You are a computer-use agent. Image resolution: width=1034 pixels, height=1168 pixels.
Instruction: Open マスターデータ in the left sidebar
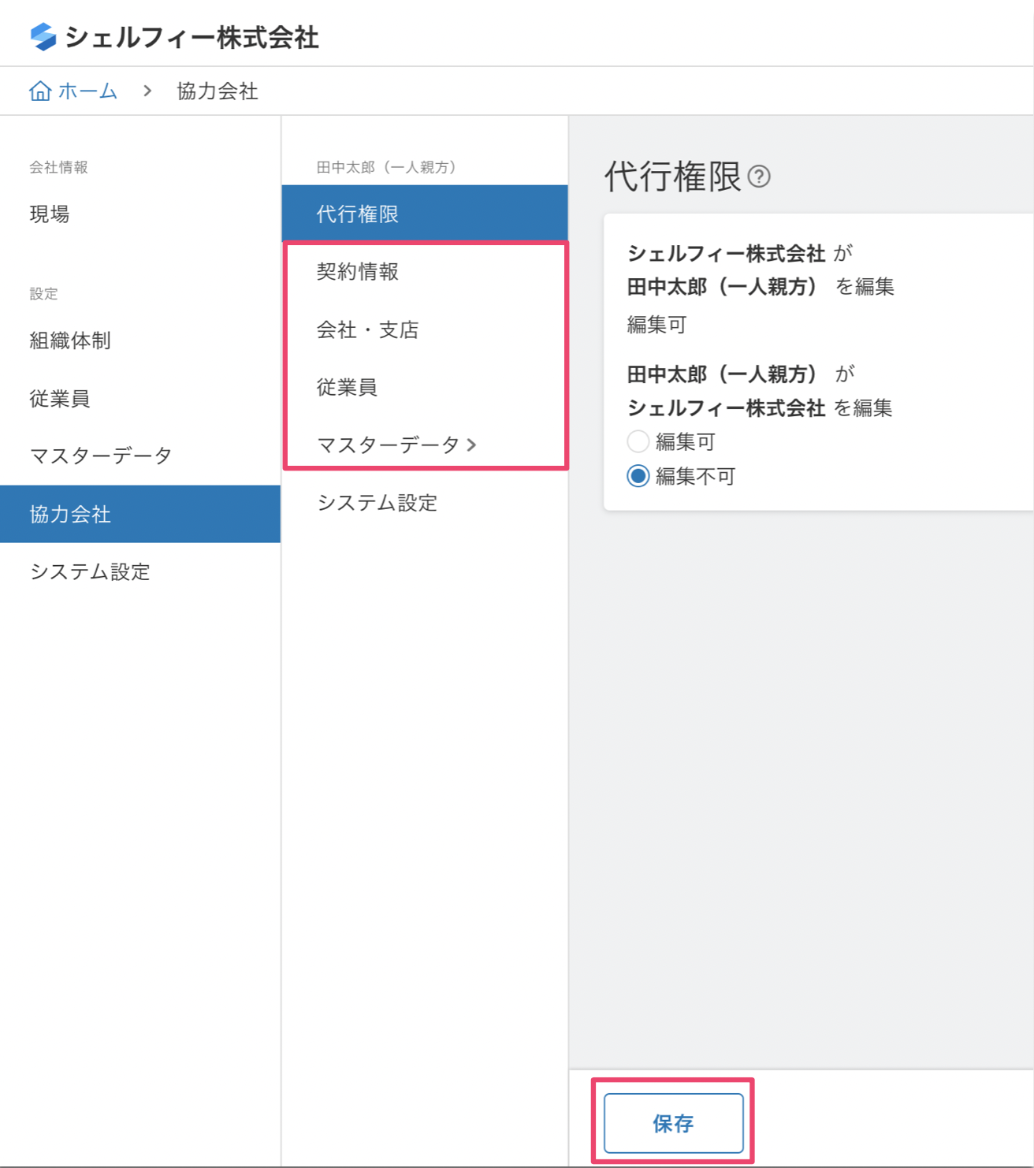coord(101,456)
